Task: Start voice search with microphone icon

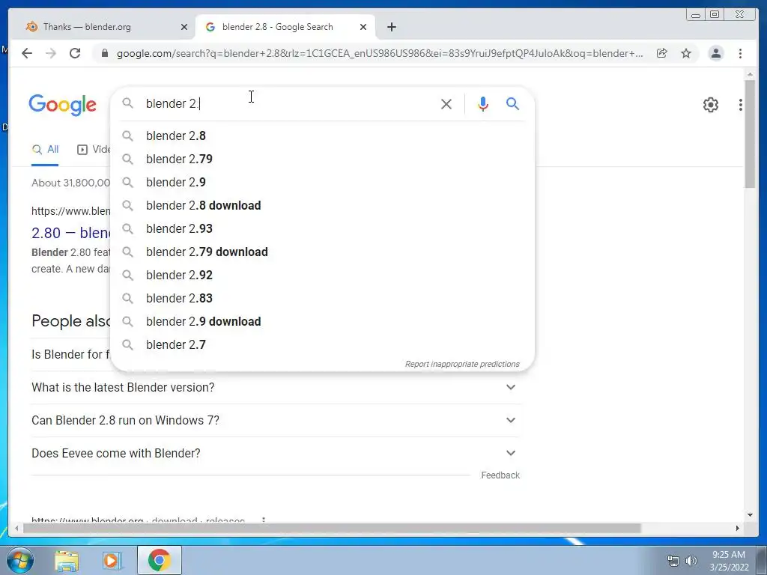Action: point(483,103)
